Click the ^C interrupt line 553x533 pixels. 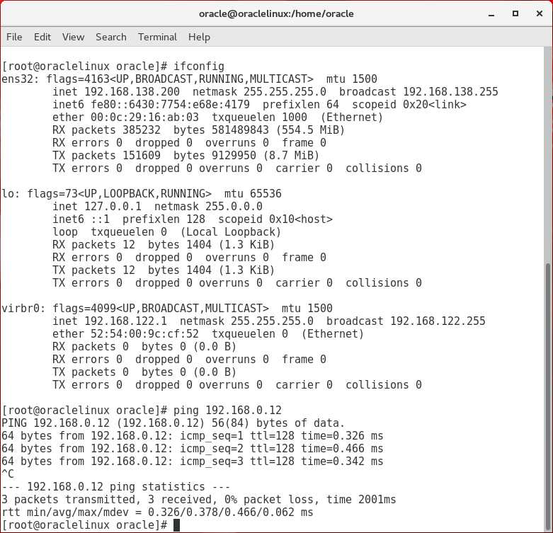pyautogui.click(x=8, y=474)
